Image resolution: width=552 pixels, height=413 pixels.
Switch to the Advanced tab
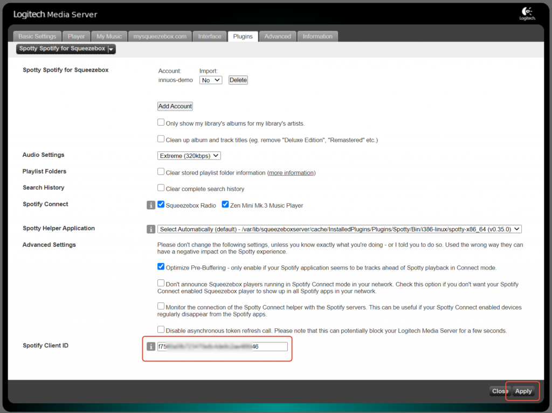278,36
